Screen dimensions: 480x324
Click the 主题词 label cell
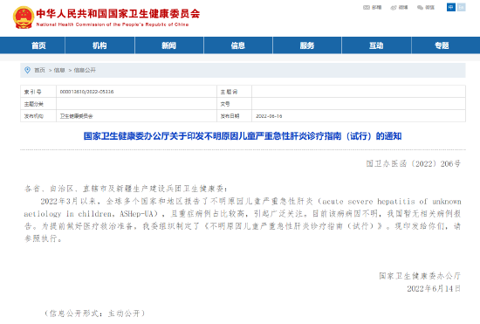point(234,92)
